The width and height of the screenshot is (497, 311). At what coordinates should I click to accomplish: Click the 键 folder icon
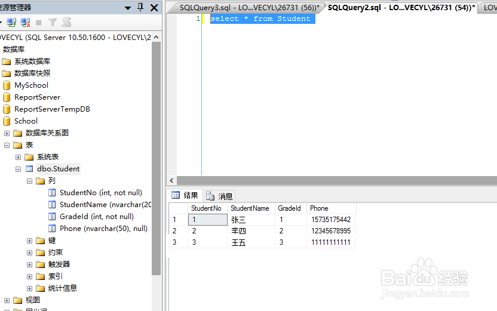click(x=40, y=241)
